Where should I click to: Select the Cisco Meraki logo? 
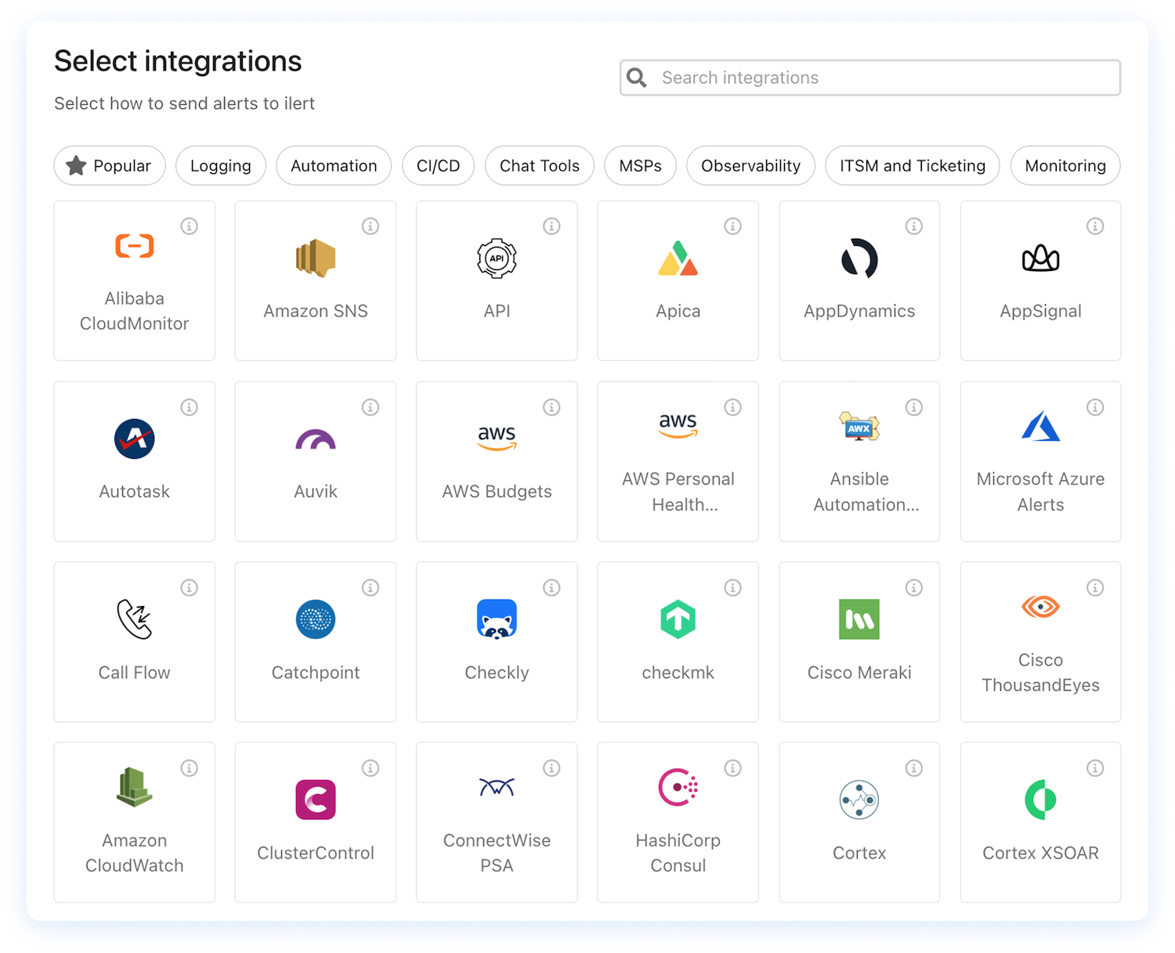pyautogui.click(x=859, y=619)
